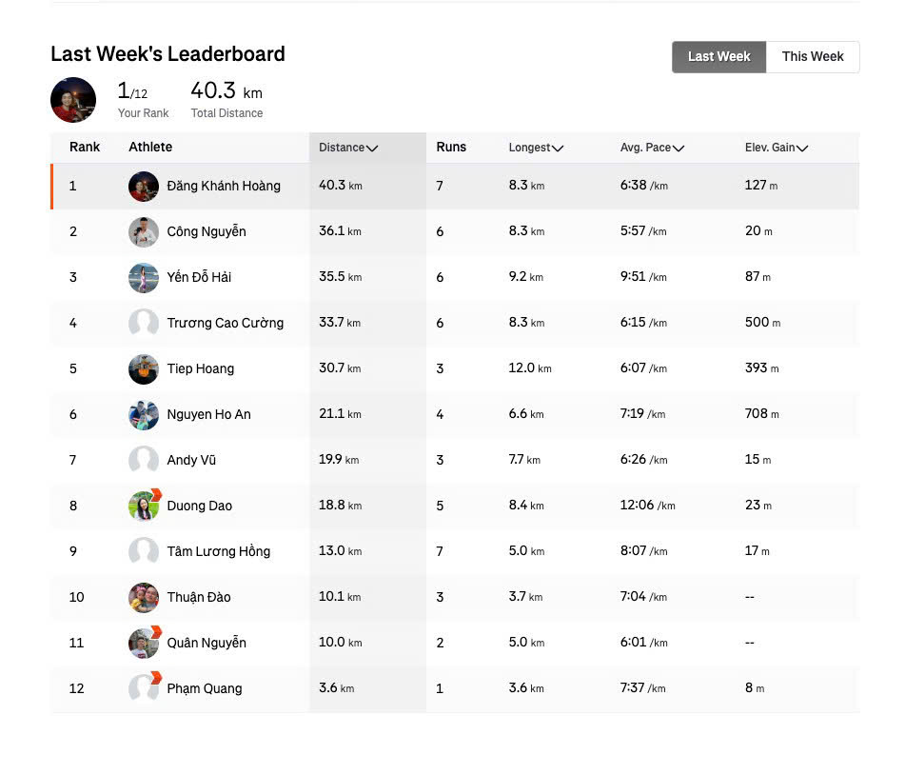905x775 pixels.
Task: Click Tiep Hoang's profile avatar
Action: click(143, 369)
